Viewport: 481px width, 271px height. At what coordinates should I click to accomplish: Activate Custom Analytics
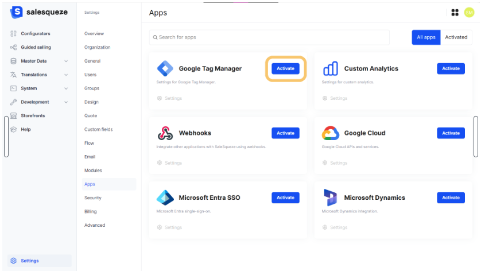point(451,68)
